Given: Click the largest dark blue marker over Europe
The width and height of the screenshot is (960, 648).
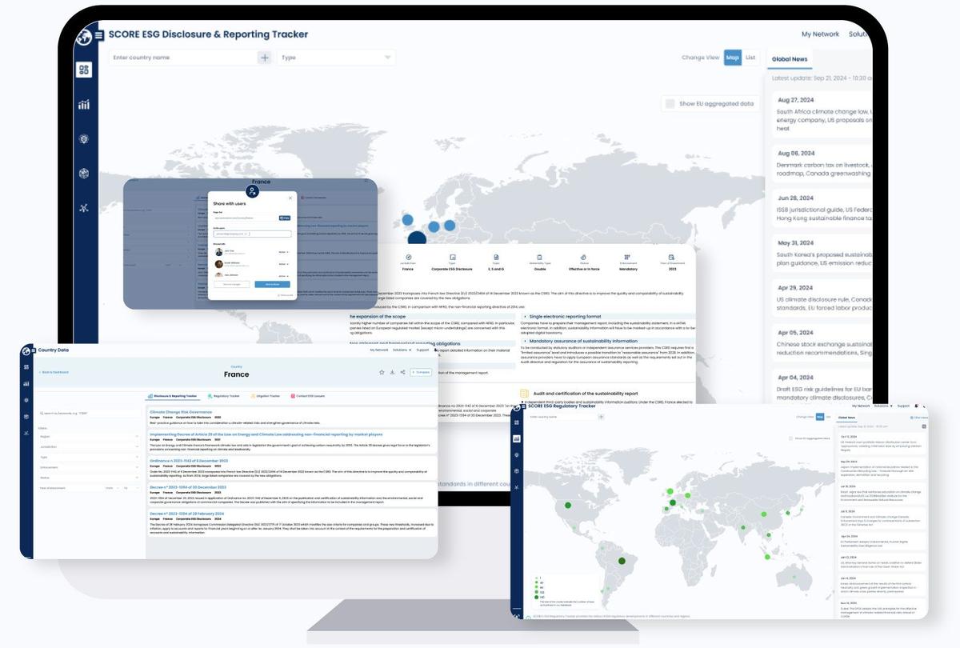Looking at the screenshot, I should click(x=418, y=238).
